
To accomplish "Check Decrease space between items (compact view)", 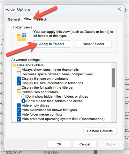I will 19,74.
